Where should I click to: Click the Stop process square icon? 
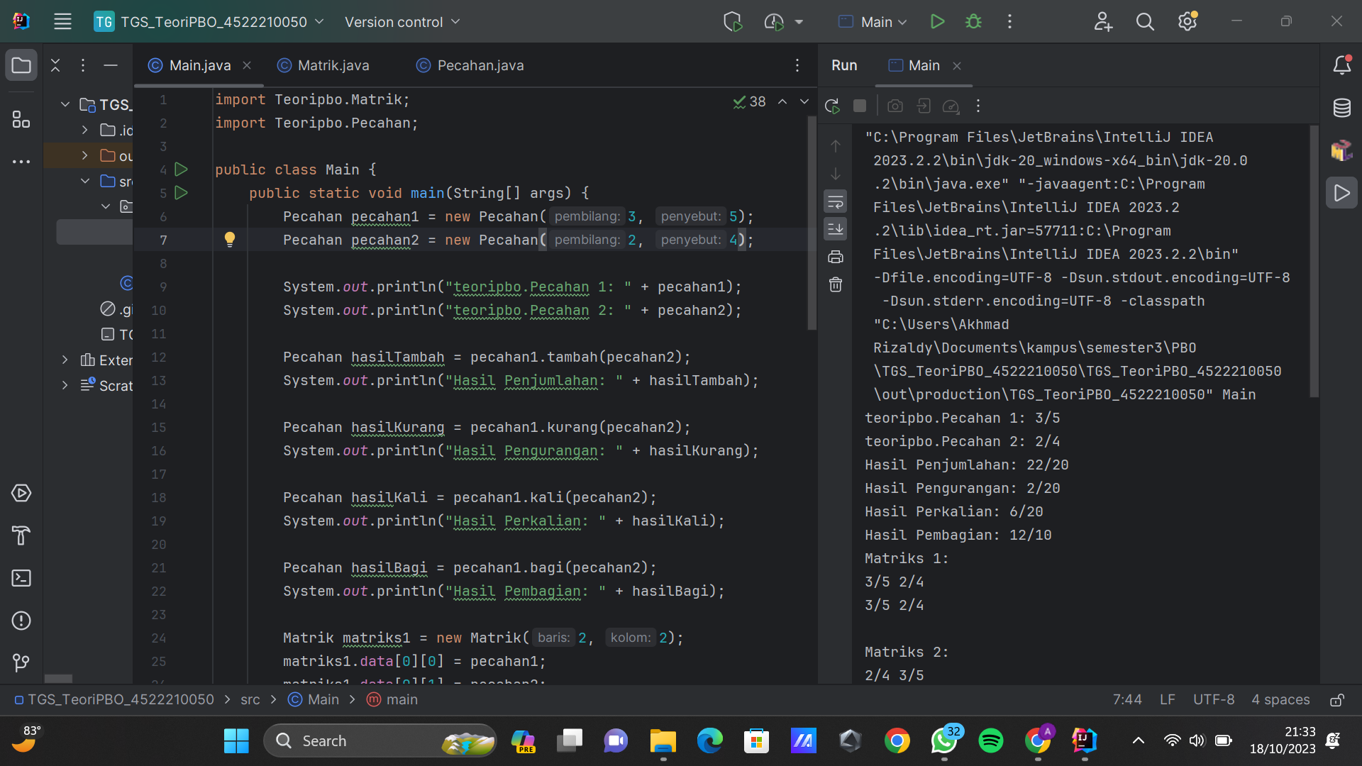click(x=860, y=106)
